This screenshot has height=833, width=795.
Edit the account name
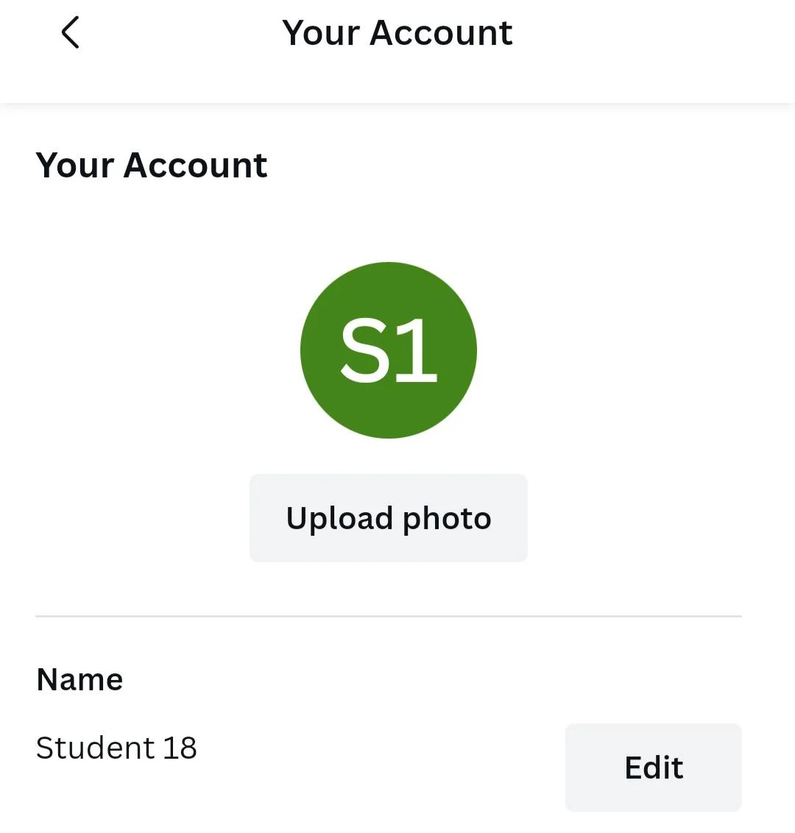tap(653, 767)
